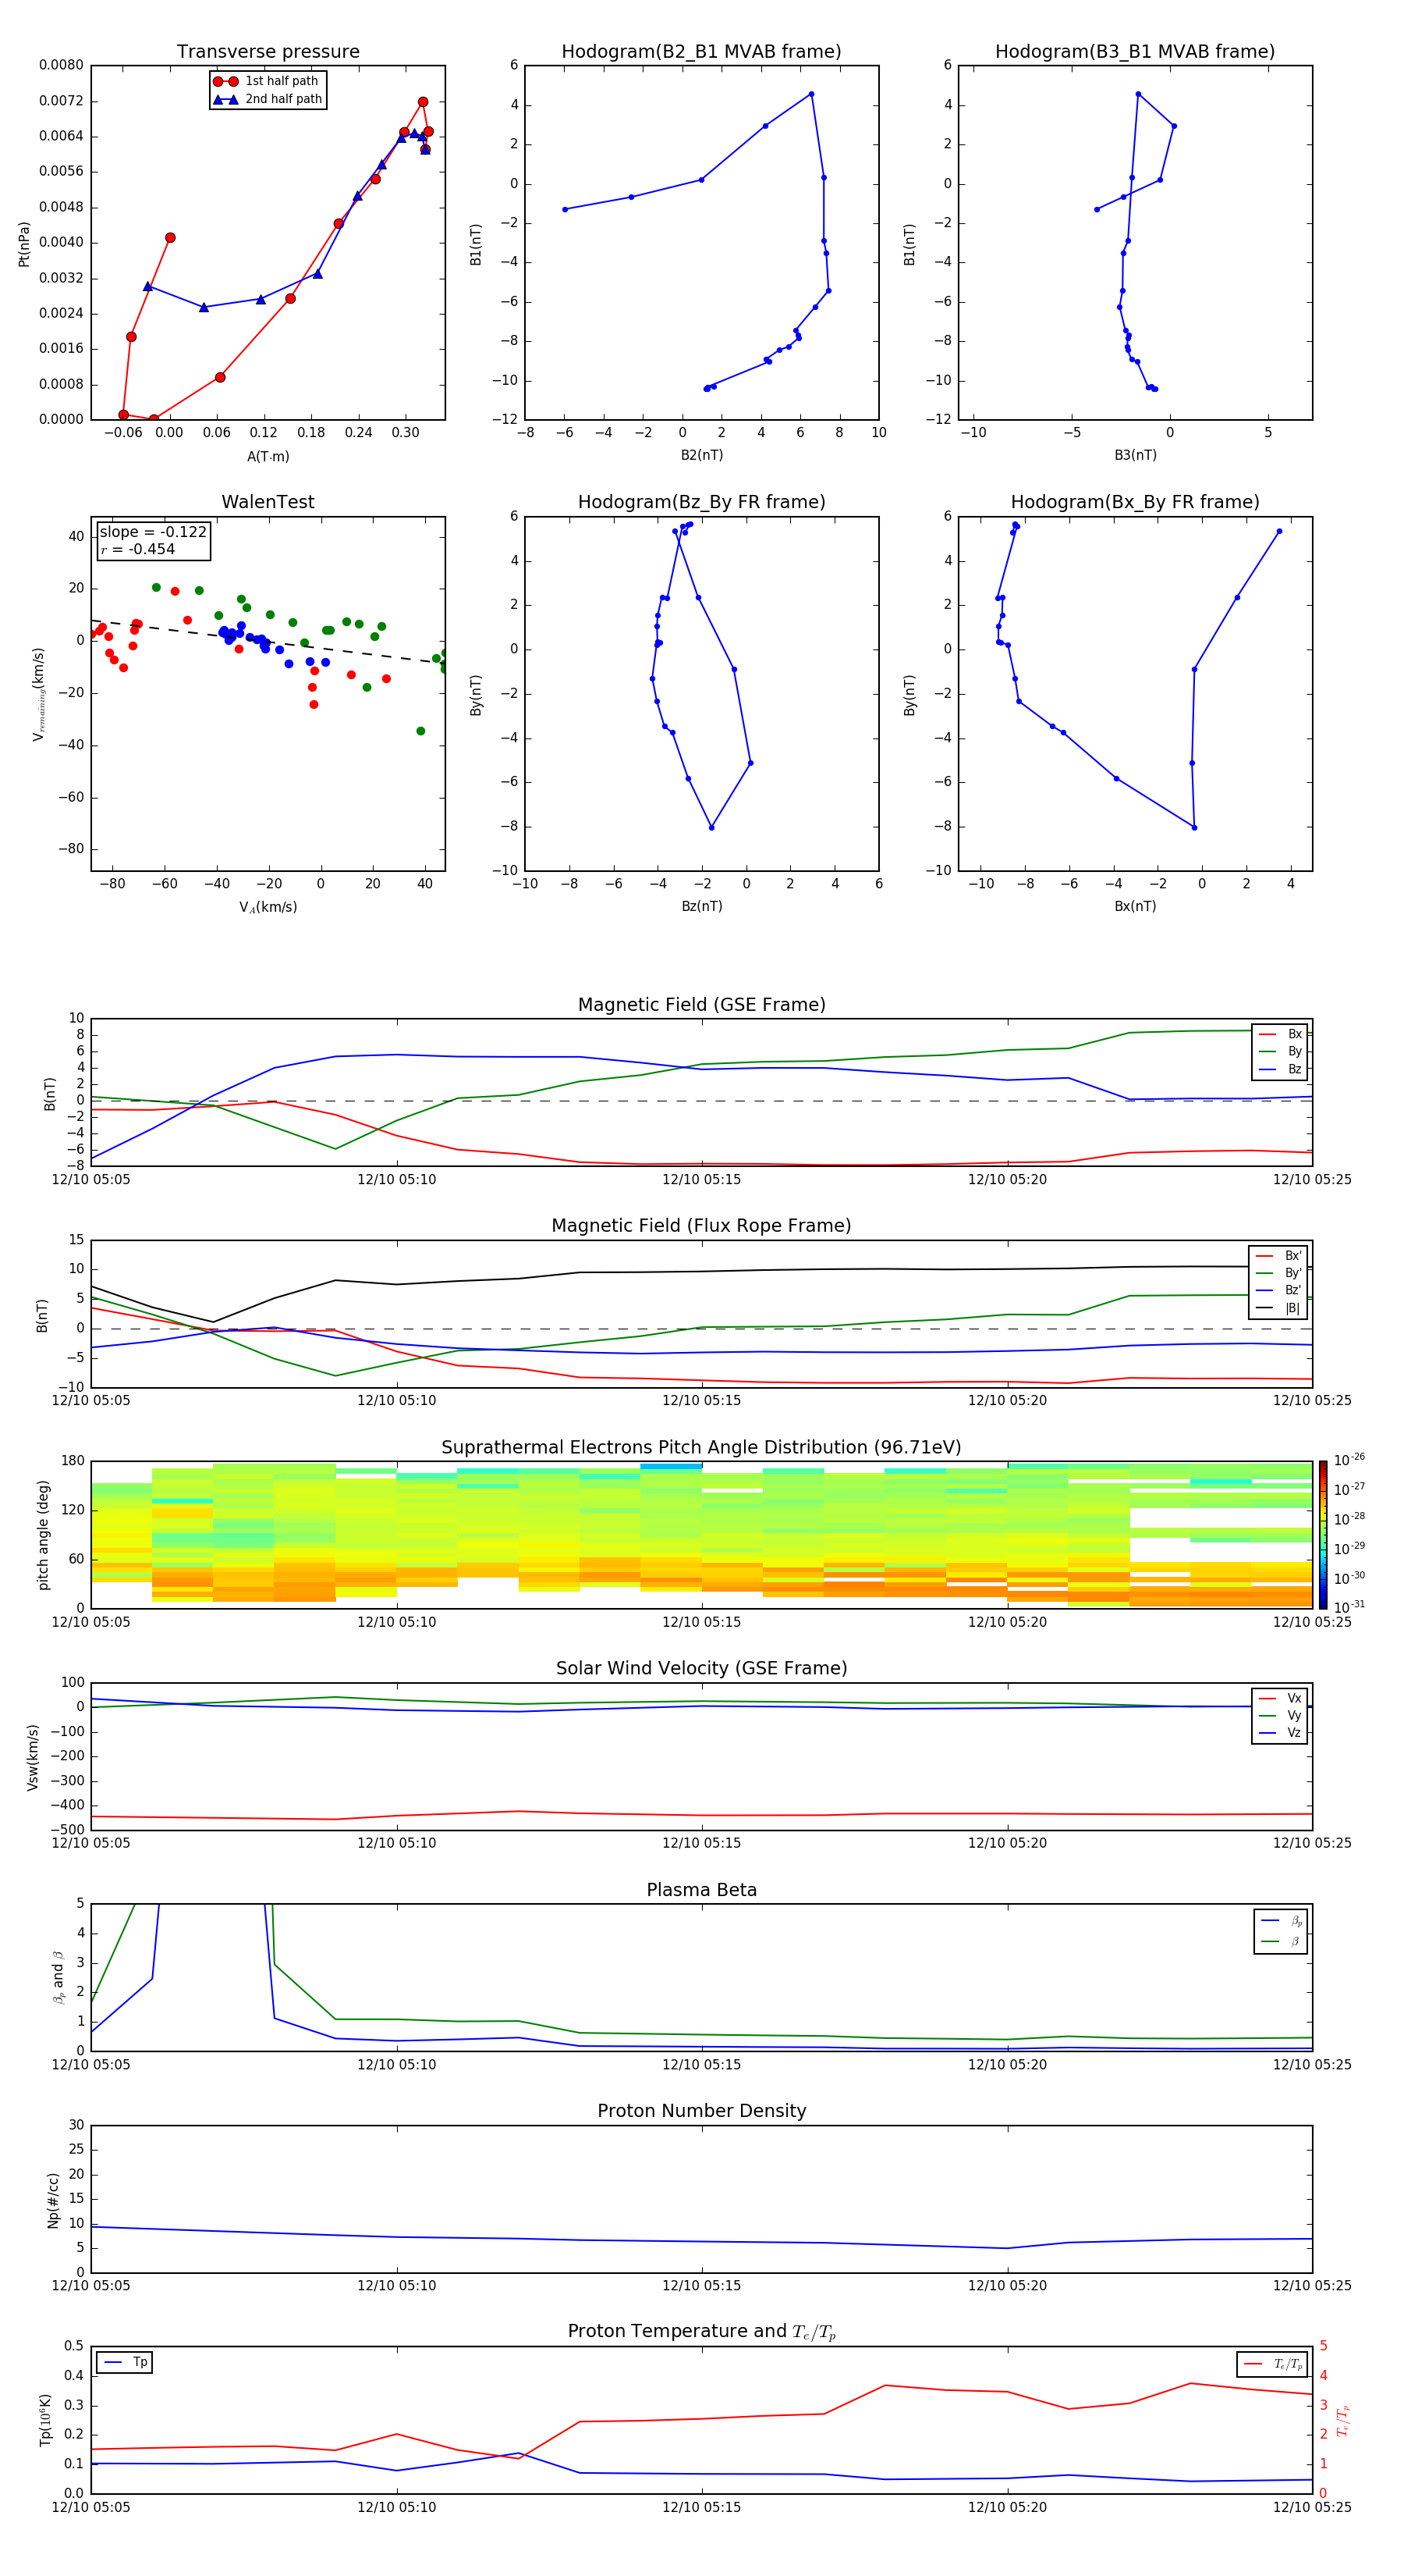Select "Vy" in the solar wind legend

click(x=1281, y=1715)
